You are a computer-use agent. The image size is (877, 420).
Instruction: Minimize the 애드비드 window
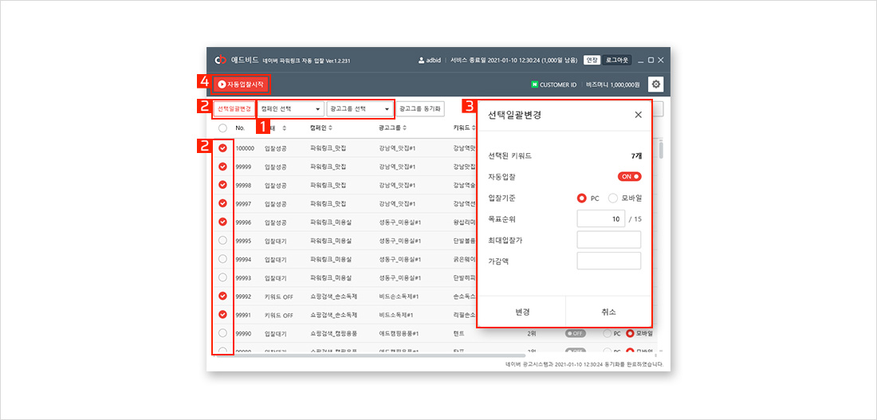[x=641, y=61]
